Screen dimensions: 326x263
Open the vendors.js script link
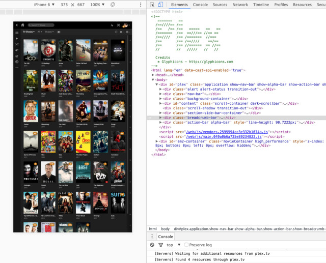(227, 132)
